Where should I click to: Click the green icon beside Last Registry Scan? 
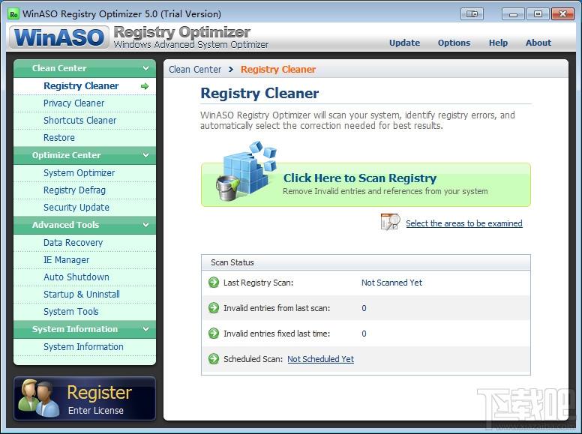click(x=214, y=283)
